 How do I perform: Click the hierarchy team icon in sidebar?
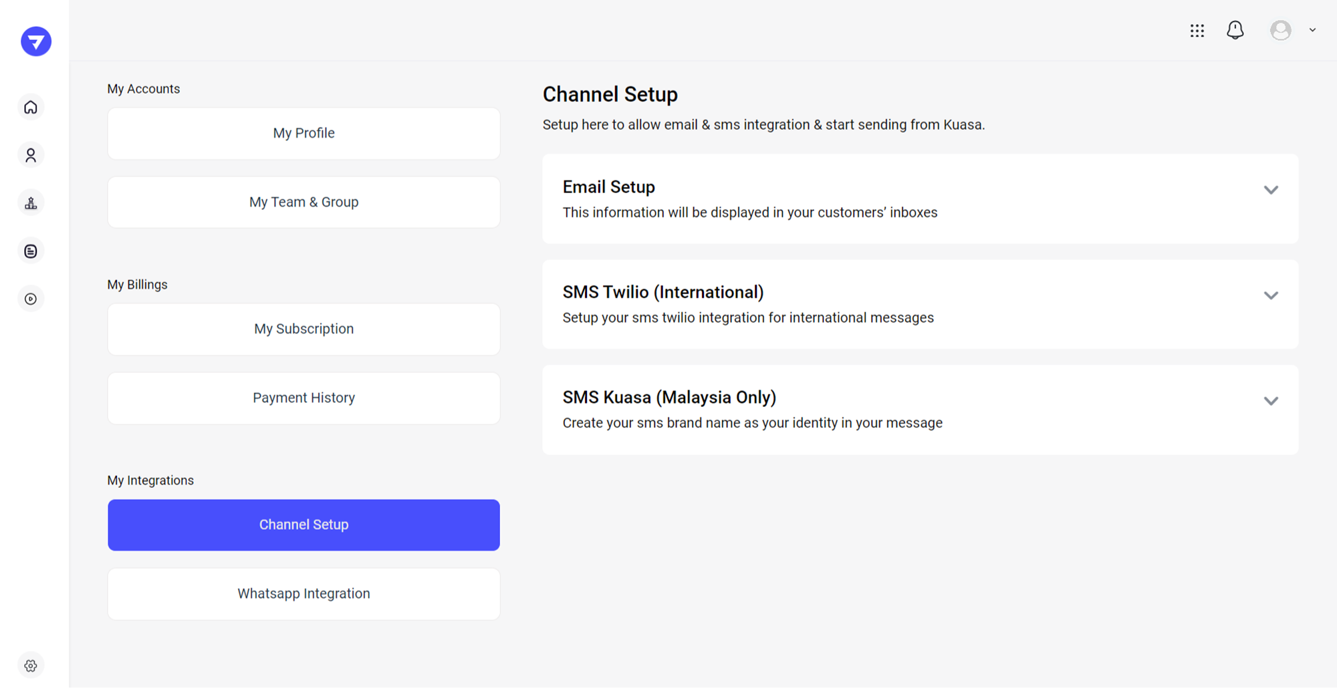coord(31,203)
